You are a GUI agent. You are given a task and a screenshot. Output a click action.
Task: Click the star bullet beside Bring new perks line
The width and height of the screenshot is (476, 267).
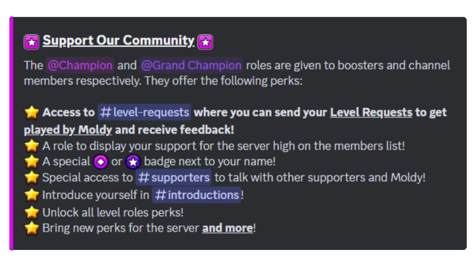point(32,228)
